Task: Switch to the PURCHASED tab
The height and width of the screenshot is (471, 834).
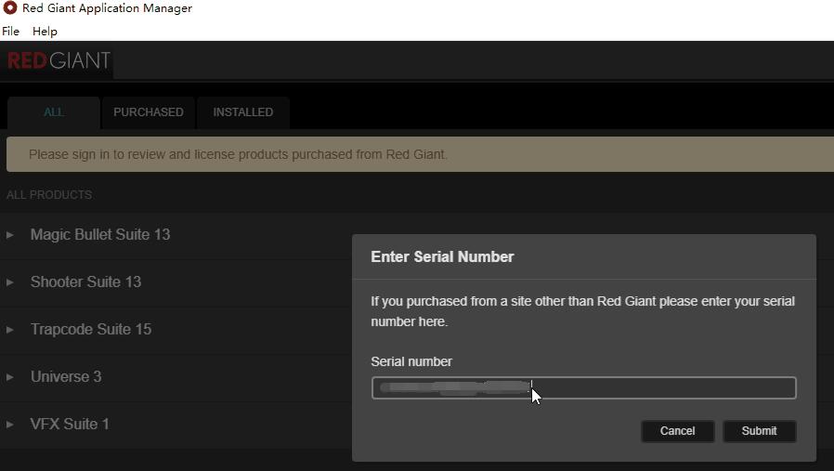Action: coord(149,112)
